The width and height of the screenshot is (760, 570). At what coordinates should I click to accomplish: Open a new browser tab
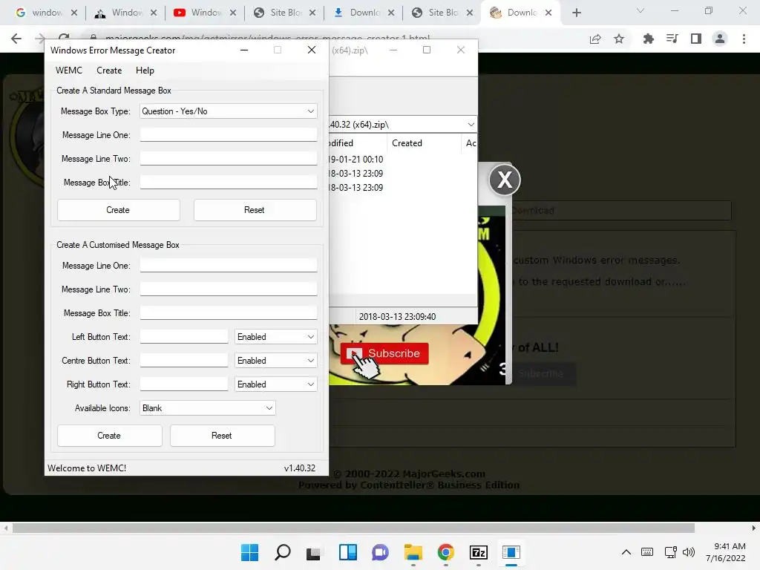tap(576, 13)
